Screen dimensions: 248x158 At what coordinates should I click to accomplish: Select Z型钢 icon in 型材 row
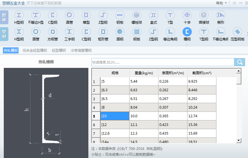(154, 32)
